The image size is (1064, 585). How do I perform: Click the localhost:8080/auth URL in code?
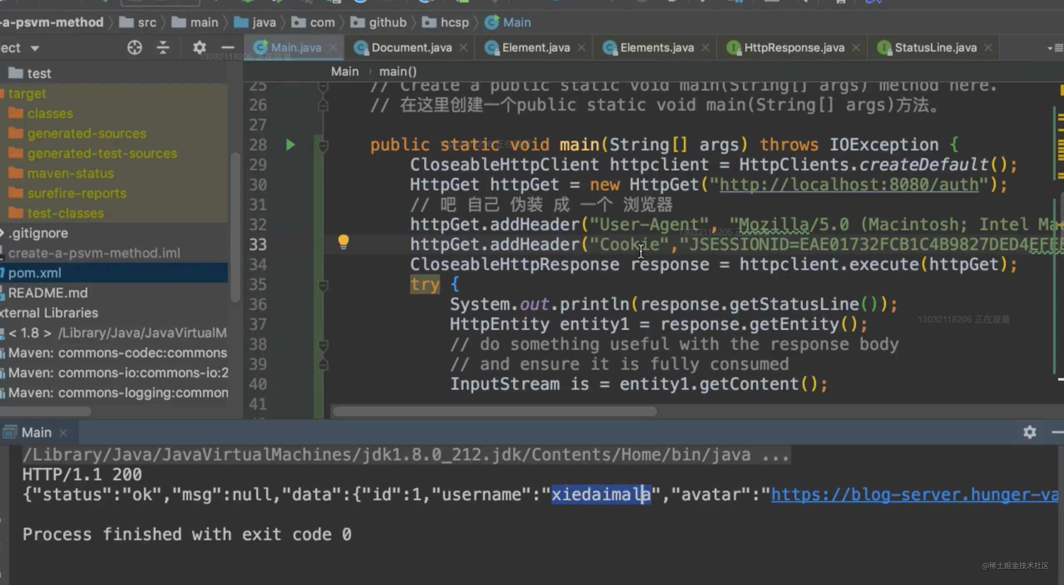click(849, 184)
